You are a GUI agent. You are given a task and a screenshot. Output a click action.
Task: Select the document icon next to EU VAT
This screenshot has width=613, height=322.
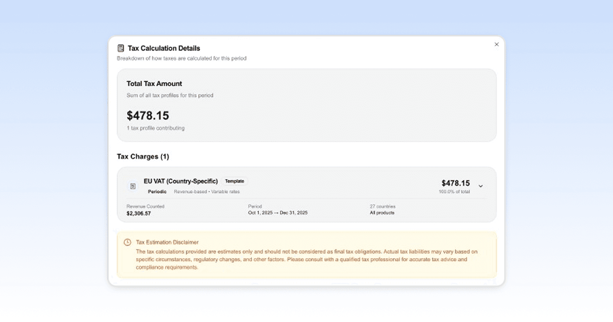[x=133, y=186]
